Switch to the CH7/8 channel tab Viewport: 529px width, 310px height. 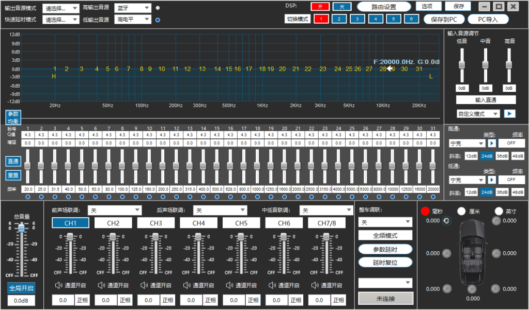point(326,223)
